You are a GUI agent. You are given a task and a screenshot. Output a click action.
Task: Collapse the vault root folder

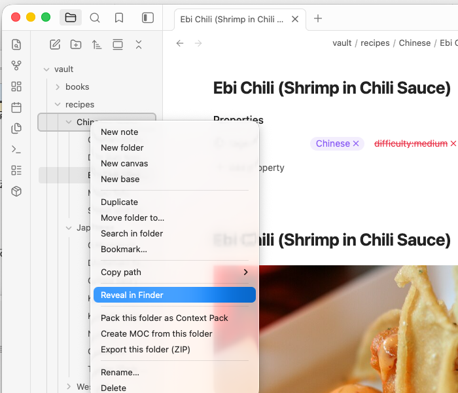tap(46, 69)
